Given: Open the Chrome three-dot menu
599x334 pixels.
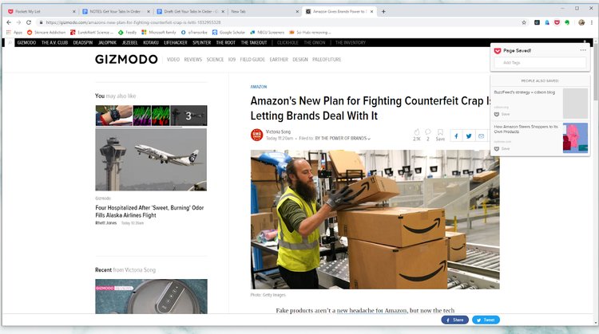Looking at the screenshot, I should 591,22.
